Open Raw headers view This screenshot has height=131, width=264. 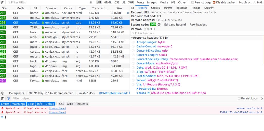tap(198, 24)
